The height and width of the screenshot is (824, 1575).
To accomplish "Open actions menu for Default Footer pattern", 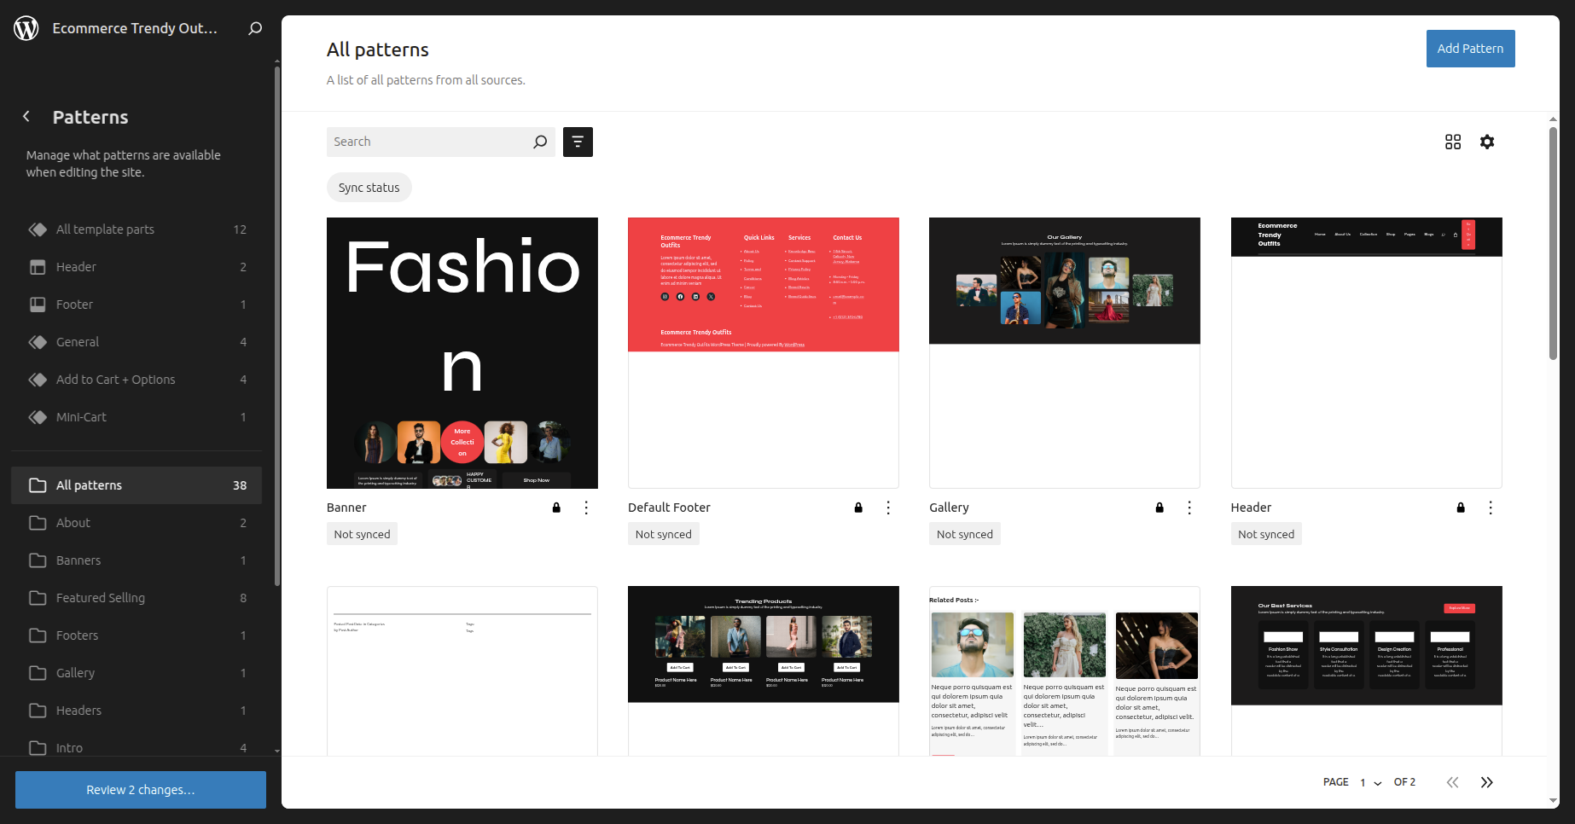I will 888,508.
